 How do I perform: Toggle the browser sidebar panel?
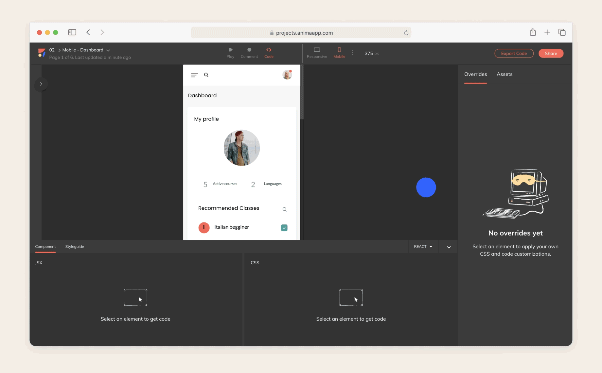(72, 32)
